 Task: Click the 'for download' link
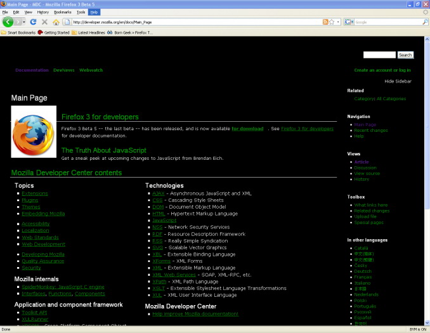[x=247, y=129]
